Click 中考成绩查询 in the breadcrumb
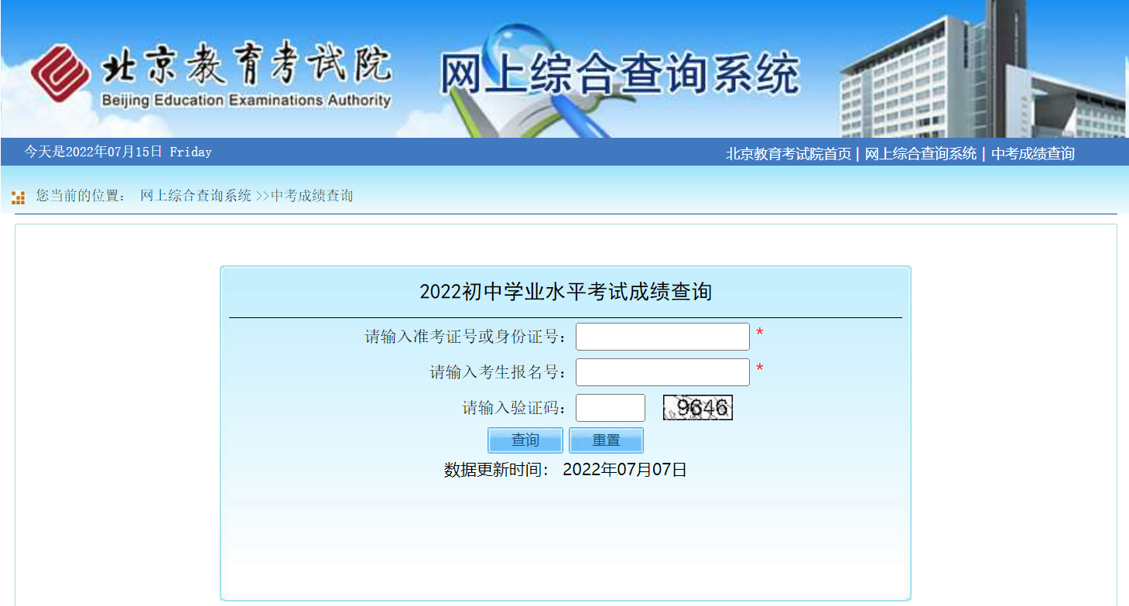 point(312,196)
